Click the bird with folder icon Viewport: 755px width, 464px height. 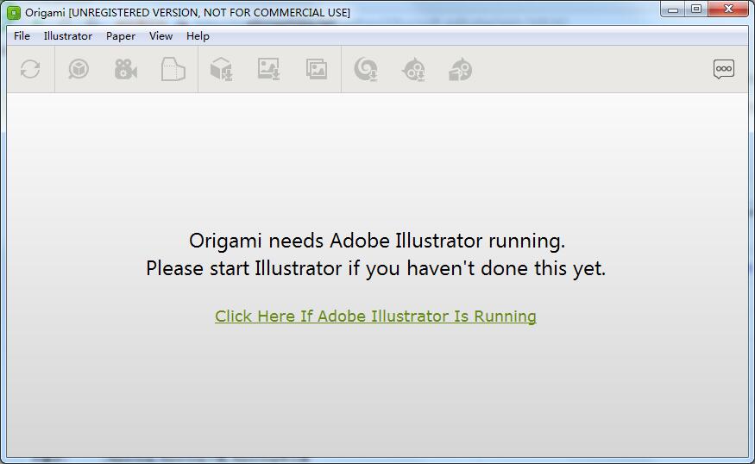[x=461, y=69]
